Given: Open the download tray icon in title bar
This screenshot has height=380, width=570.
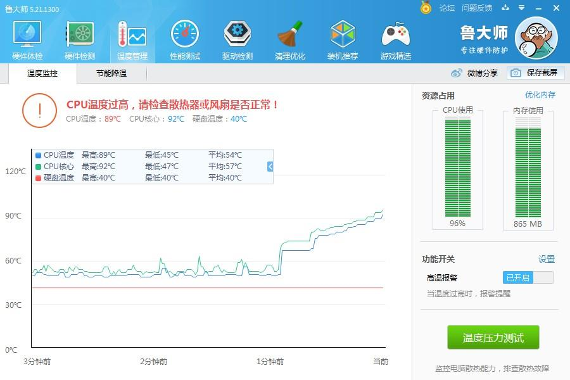Looking at the screenshot, I should 505,8.
